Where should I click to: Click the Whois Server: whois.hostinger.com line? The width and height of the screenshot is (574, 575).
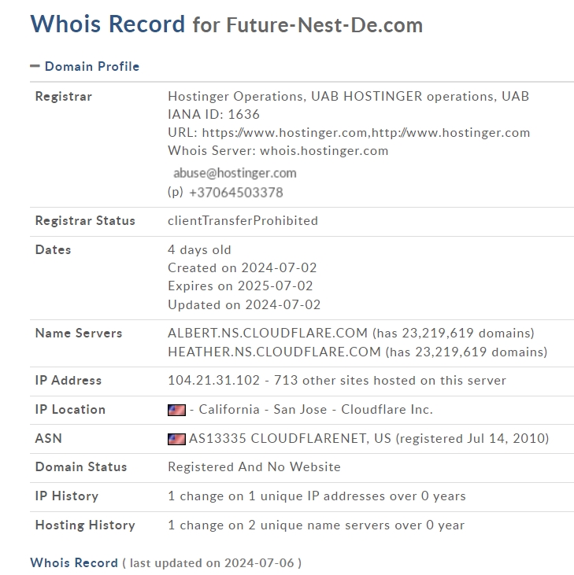coord(278,151)
